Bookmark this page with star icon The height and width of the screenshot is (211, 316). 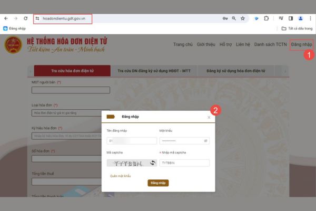(x=243, y=18)
